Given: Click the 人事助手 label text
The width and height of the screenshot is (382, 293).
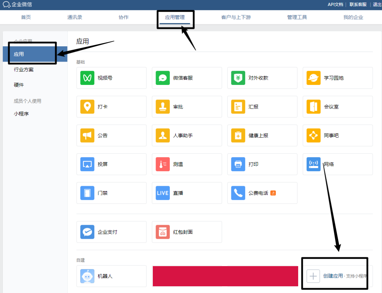Looking at the screenshot, I should click(x=183, y=135).
